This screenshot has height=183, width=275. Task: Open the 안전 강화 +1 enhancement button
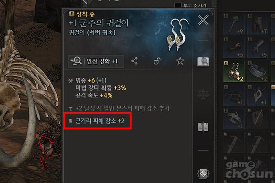coord(96,61)
